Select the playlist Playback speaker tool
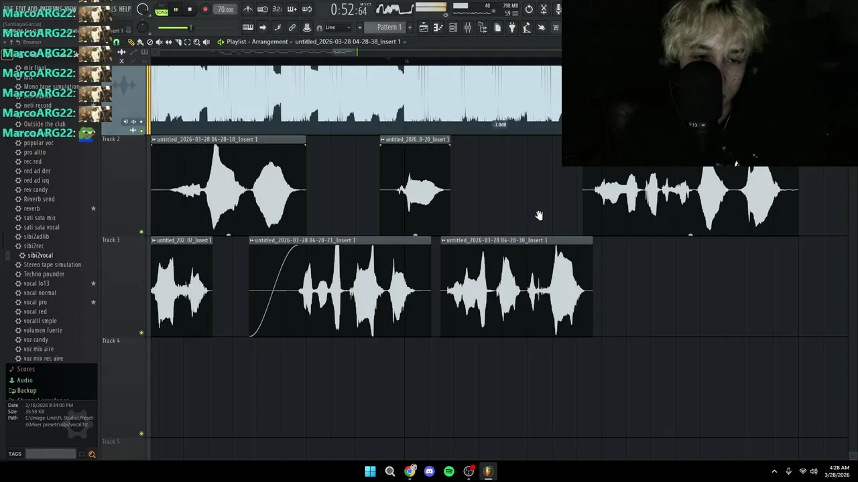Image resolution: width=858 pixels, height=482 pixels. 206,42
